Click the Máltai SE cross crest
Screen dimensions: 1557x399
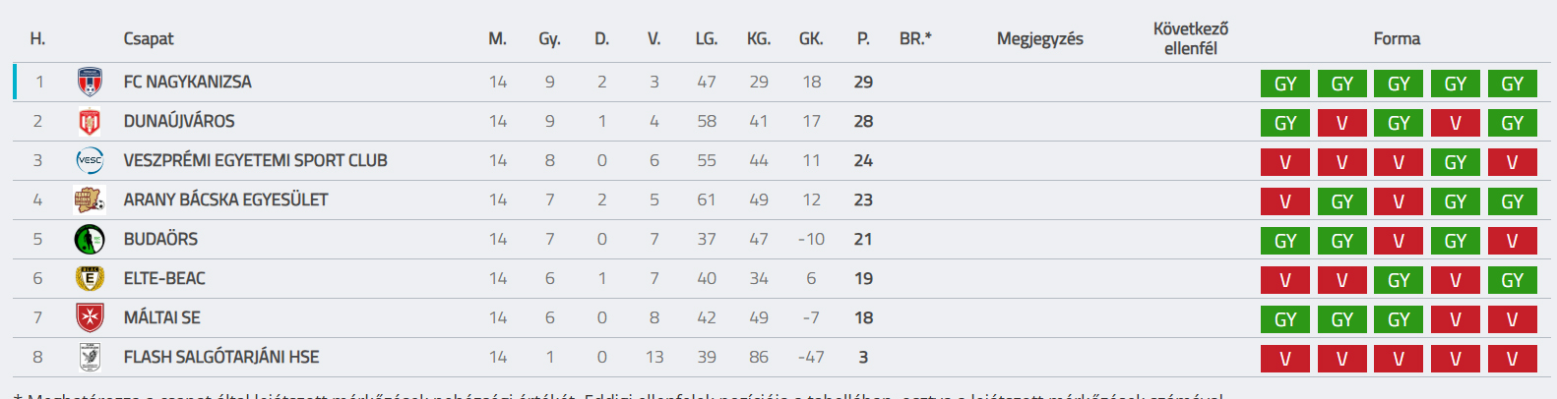[x=90, y=318]
